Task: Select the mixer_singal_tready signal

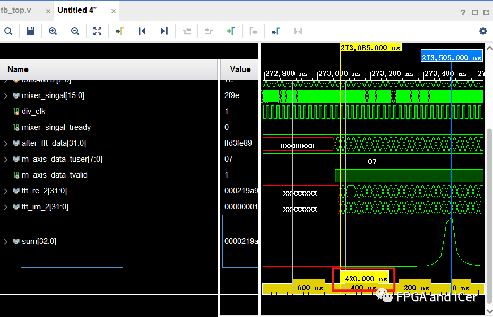Action: [x=56, y=127]
